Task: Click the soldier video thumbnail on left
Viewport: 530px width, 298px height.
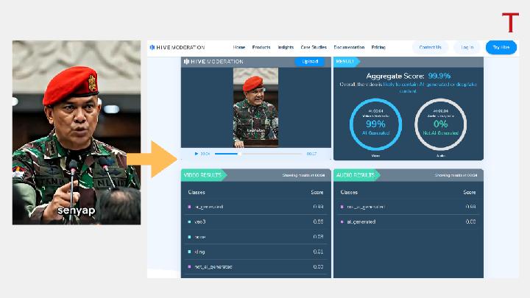Action: coord(76,132)
